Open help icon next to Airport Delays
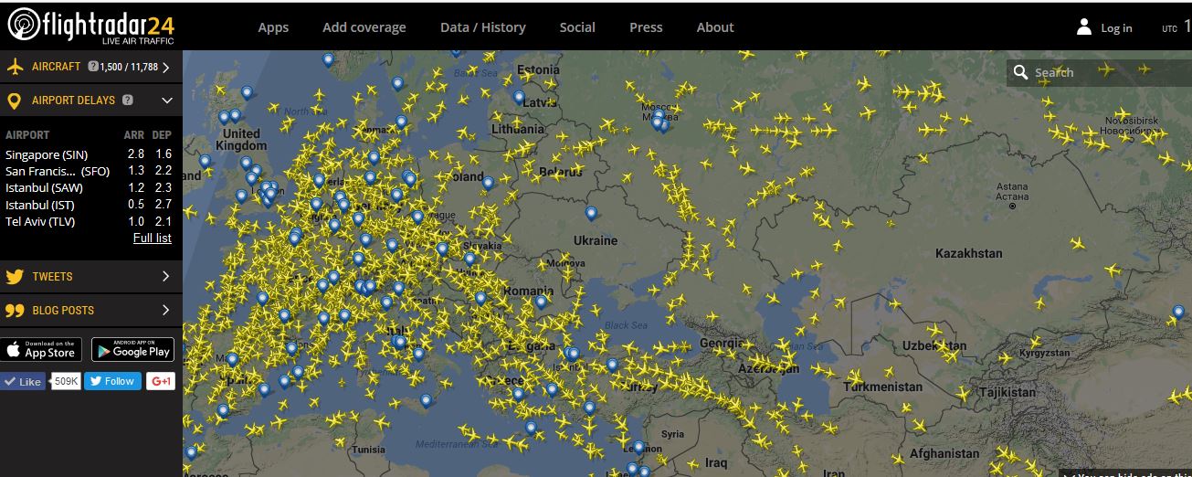The width and height of the screenshot is (1192, 477). pyautogui.click(x=127, y=101)
